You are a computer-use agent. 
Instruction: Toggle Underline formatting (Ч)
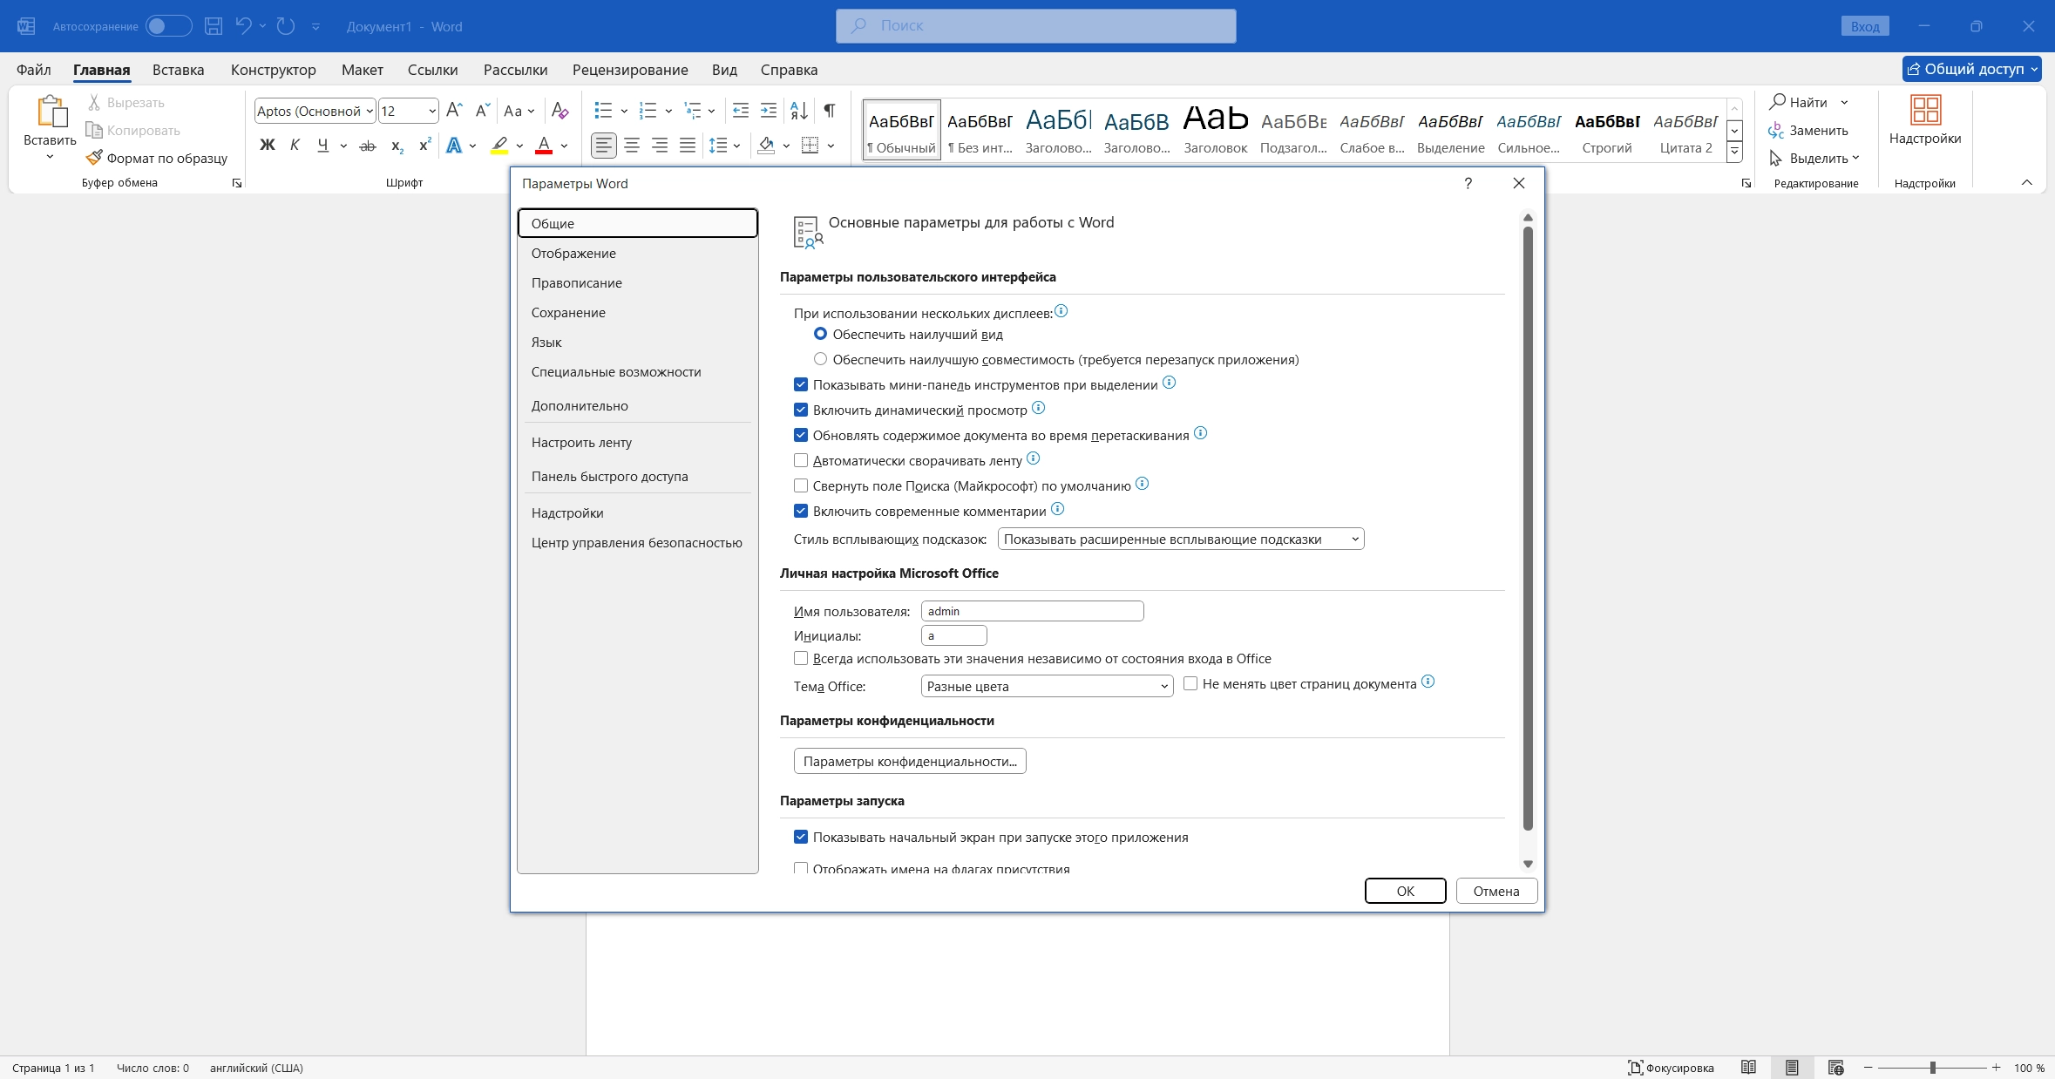coord(323,145)
